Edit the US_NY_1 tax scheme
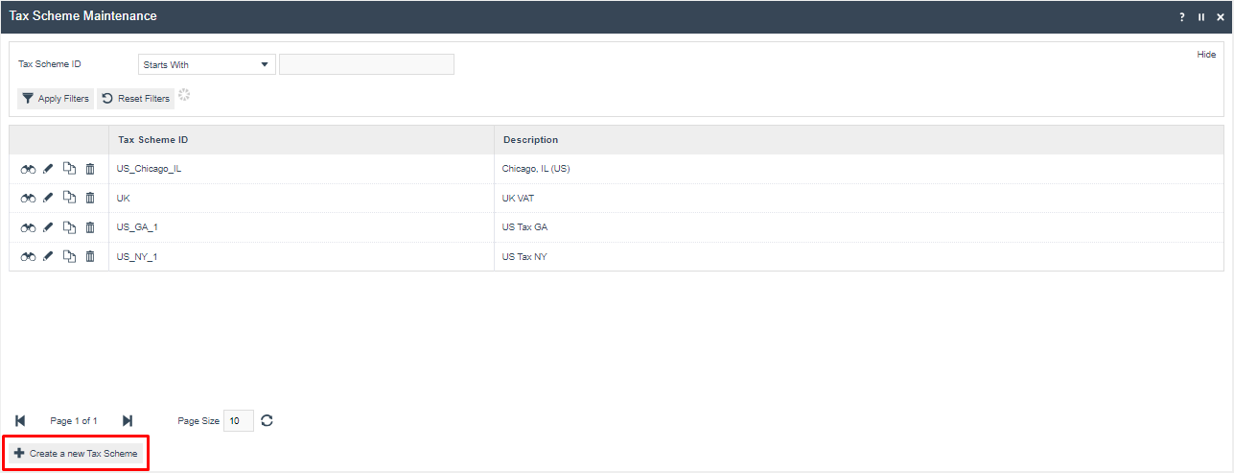This screenshot has height=473, width=1234. pyautogui.click(x=48, y=257)
